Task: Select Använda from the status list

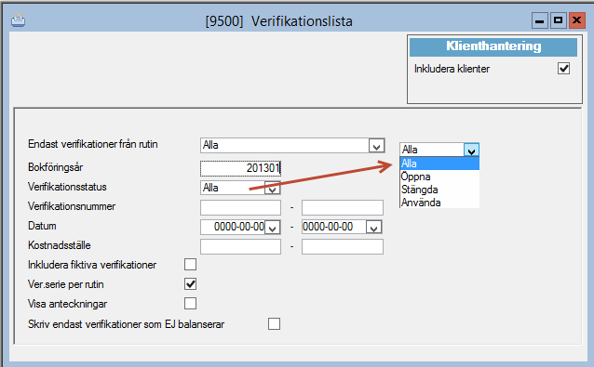Action: pyautogui.click(x=439, y=203)
